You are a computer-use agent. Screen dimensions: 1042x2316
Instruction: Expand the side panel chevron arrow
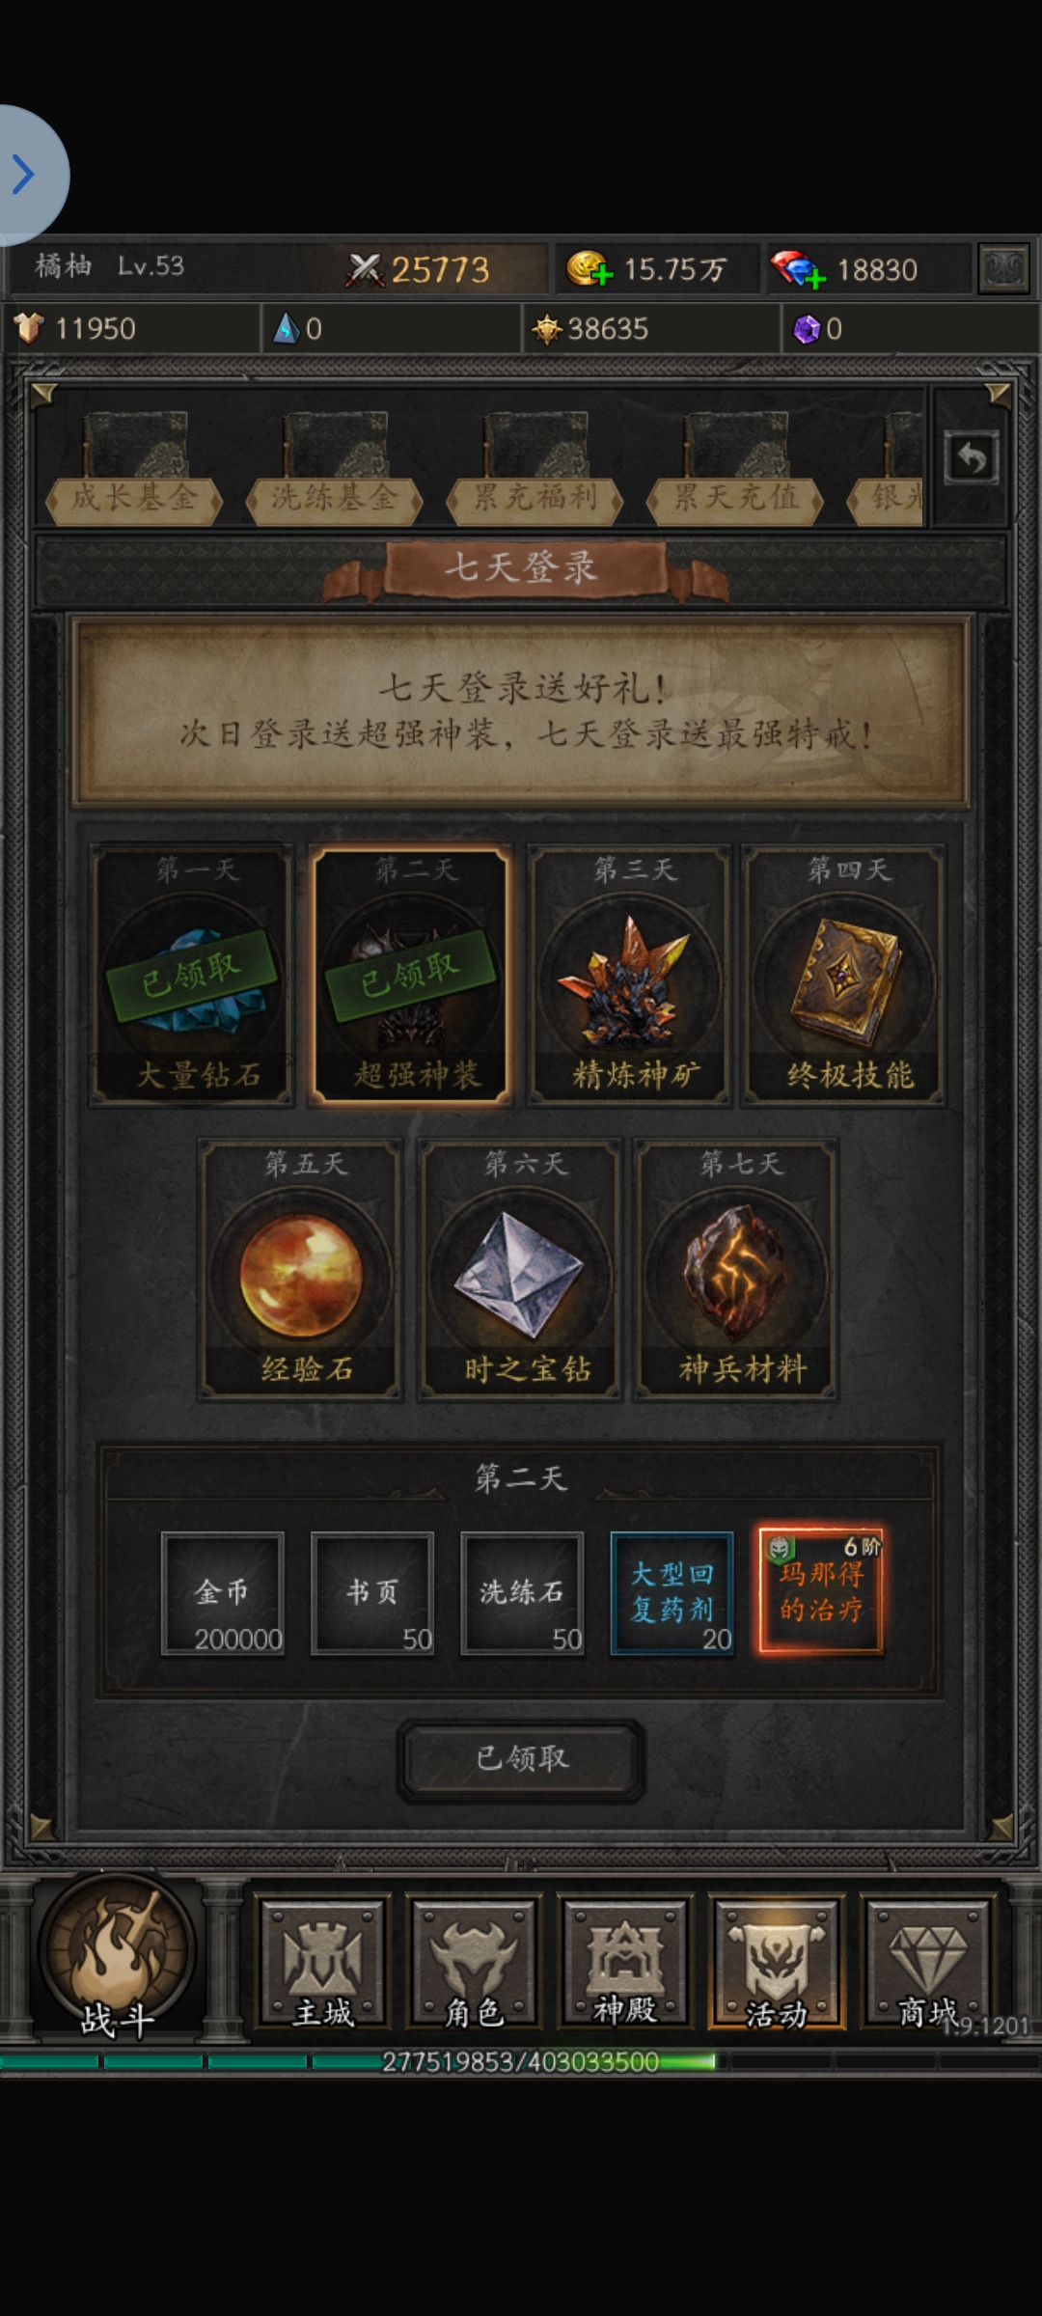click(x=24, y=175)
